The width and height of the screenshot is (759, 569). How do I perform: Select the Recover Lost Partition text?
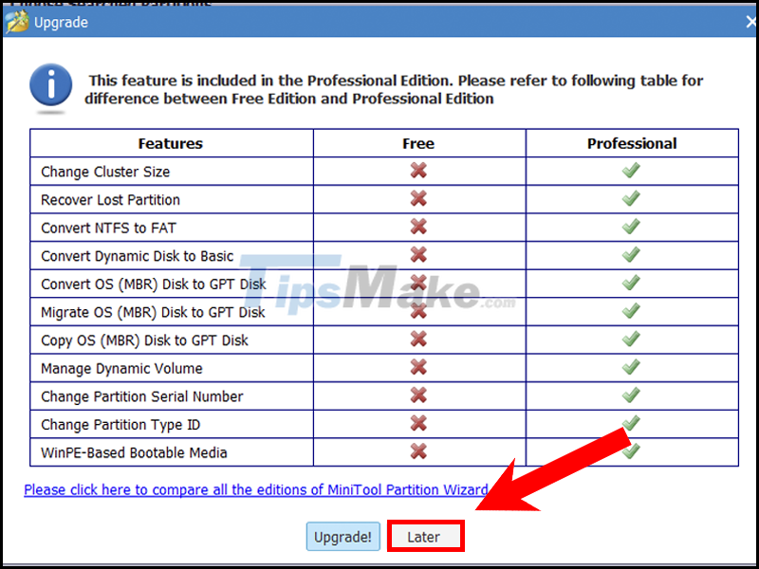(x=110, y=200)
